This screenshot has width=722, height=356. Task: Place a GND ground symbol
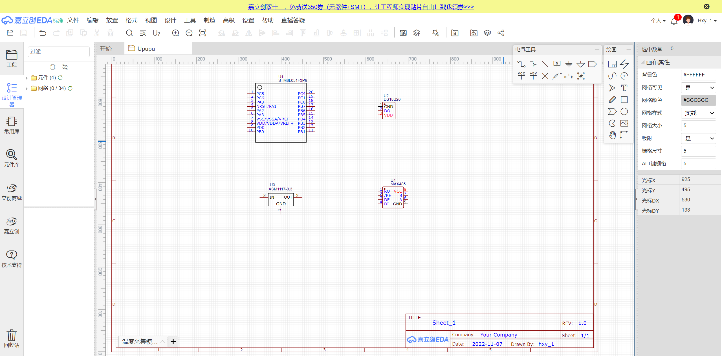(x=569, y=64)
